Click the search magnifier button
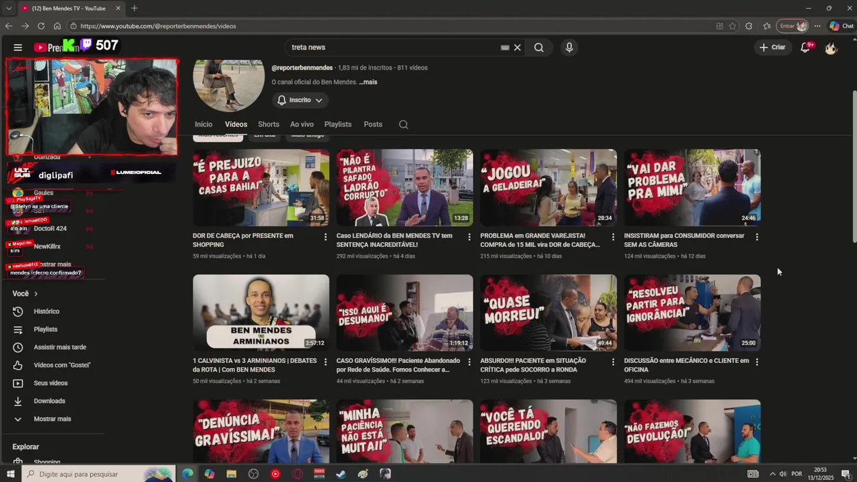This screenshot has width=857, height=482. click(539, 48)
